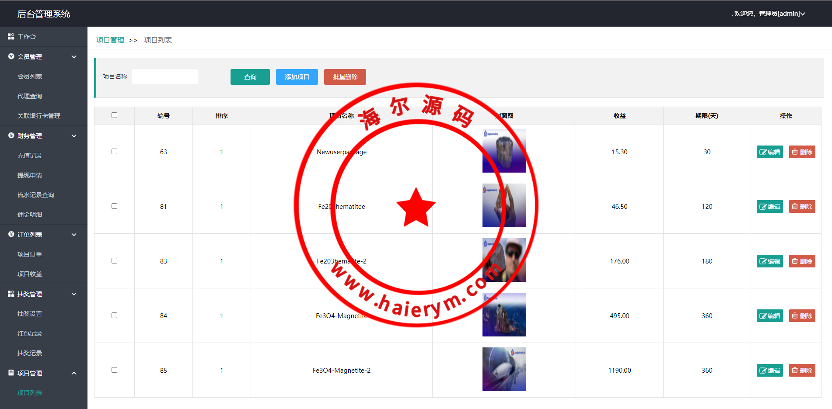Click the 编号 column header
This screenshot has height=409, width=832.
(164, 116)
